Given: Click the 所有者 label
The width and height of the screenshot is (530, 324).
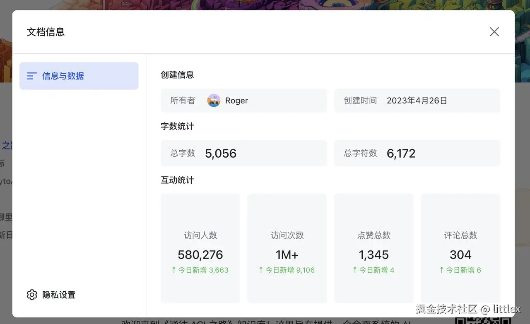Looking at the screenshot, I should 183,101.
